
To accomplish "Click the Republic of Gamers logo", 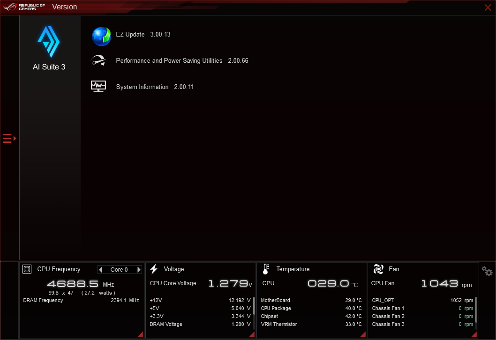I will coord(24,7).
